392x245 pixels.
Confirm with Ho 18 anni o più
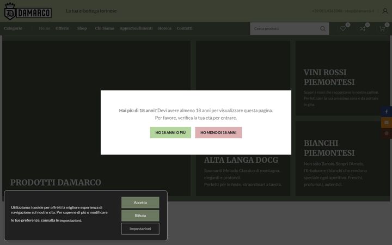[170, 132]
